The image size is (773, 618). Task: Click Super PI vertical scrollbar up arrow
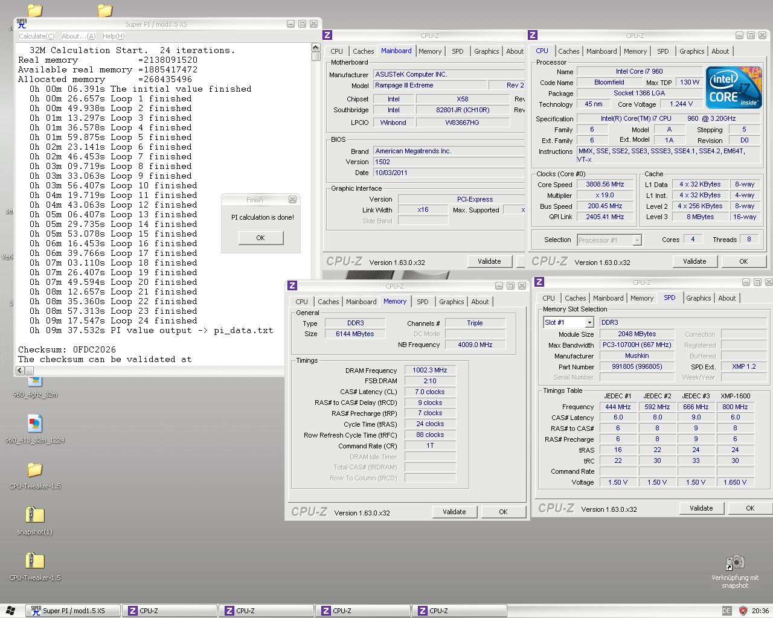[x=316, y=47]
